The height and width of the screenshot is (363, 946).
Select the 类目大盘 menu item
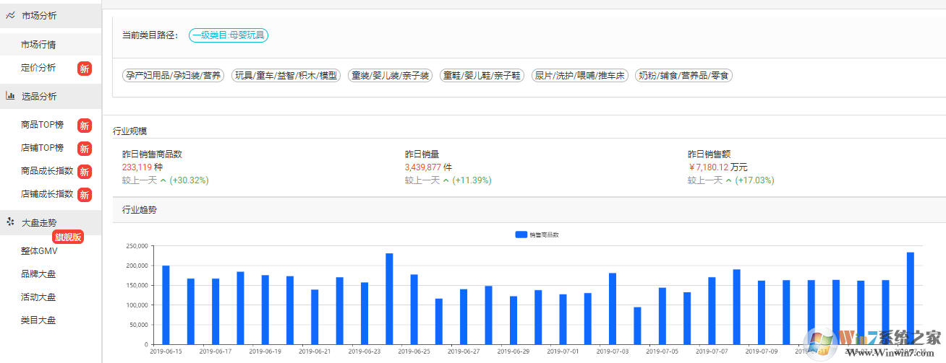(x=38, y=320)
